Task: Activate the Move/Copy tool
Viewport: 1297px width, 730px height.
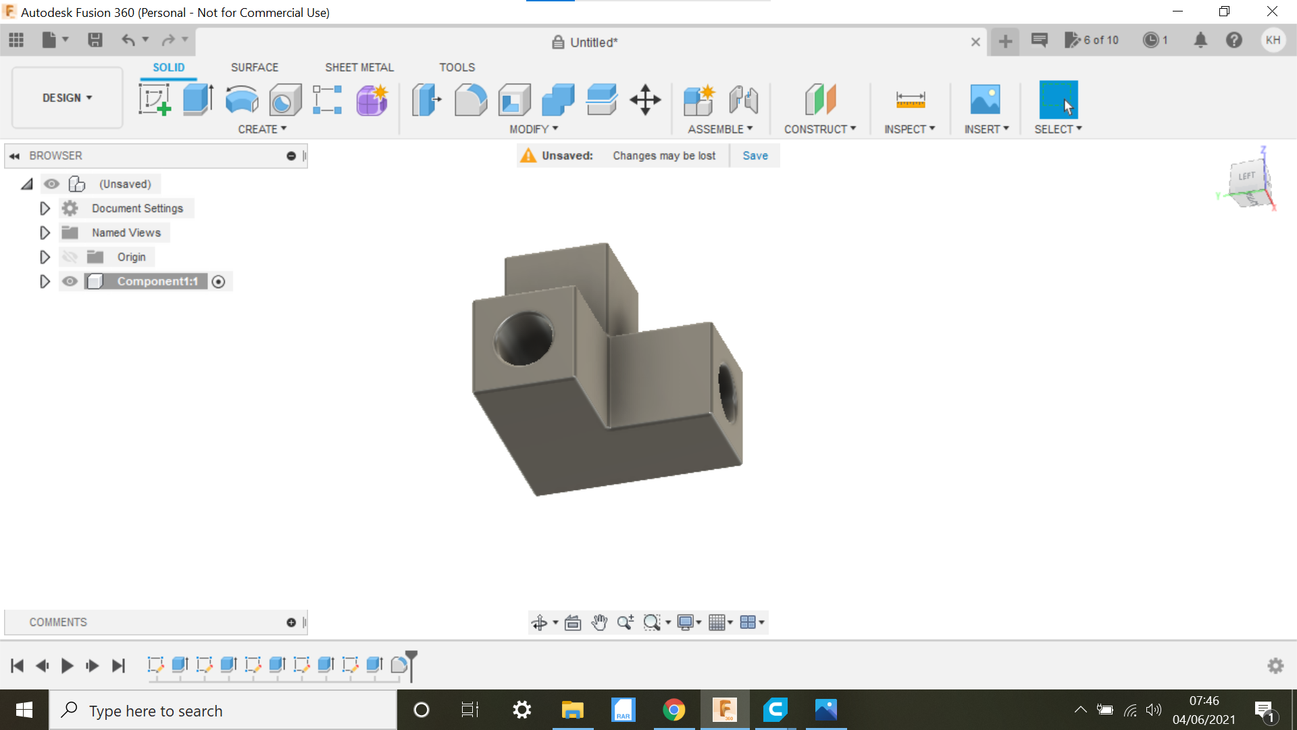Action: click(645, 99)
